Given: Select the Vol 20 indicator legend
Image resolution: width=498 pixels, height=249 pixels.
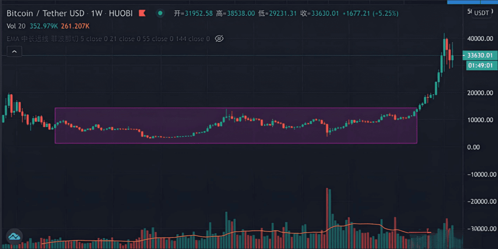Looking at the screenshot, I should [16, 26].
